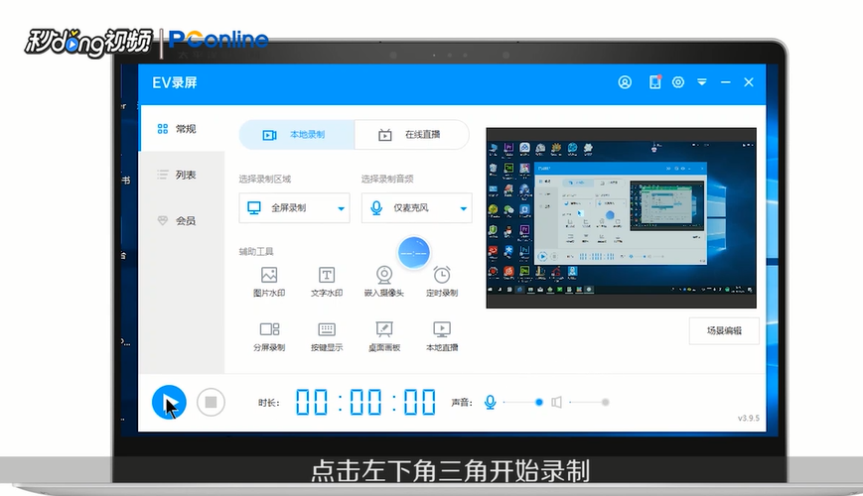This screenshot has width=863, height=496.
Task: Close the EV录屏 window
Action: tap(749, 82)
